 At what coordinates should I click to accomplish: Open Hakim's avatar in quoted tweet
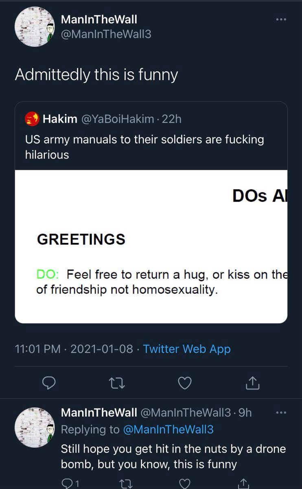32,119
